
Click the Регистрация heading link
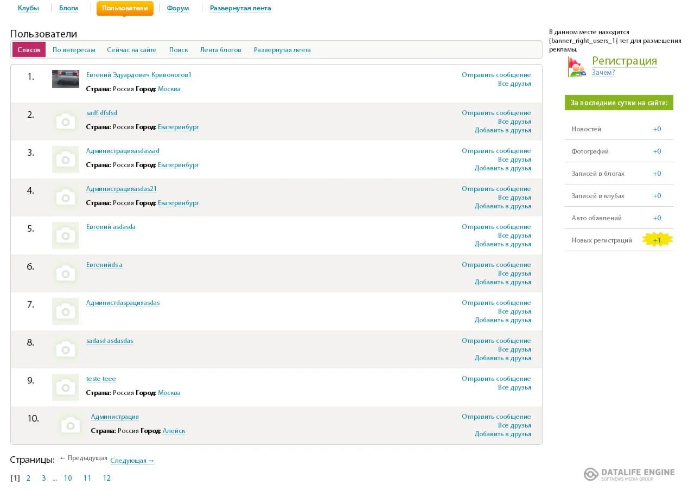[x=625, y=61]
